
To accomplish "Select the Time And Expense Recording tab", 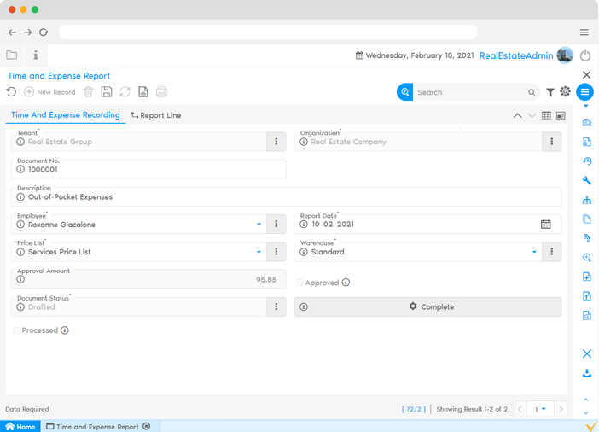I will click(66, 115).
